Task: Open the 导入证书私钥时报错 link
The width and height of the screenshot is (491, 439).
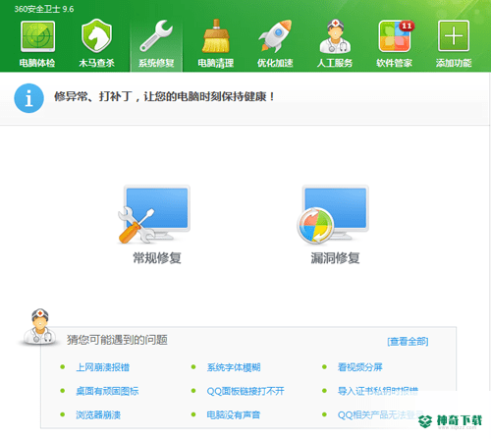Action: 378,391
